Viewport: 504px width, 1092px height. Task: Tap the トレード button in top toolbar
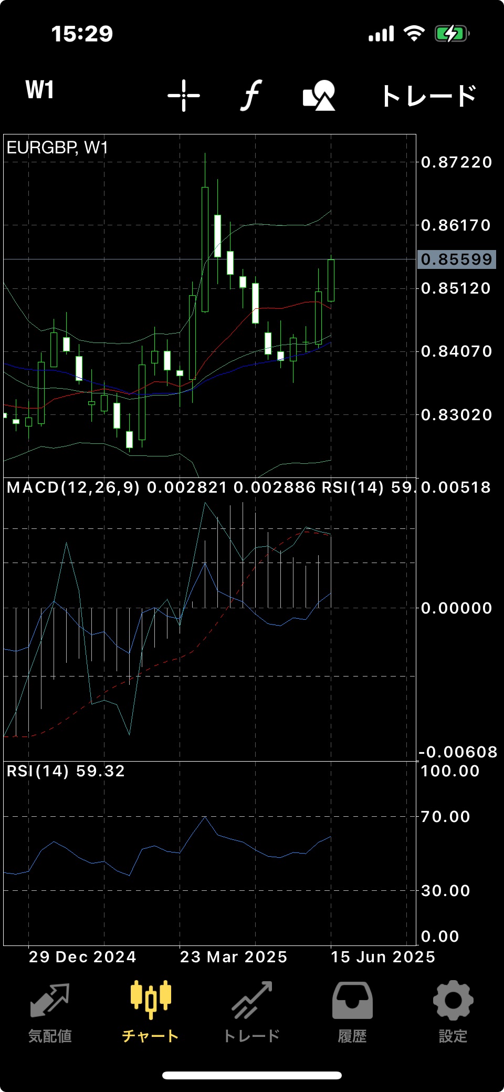[x=428, y=96]
